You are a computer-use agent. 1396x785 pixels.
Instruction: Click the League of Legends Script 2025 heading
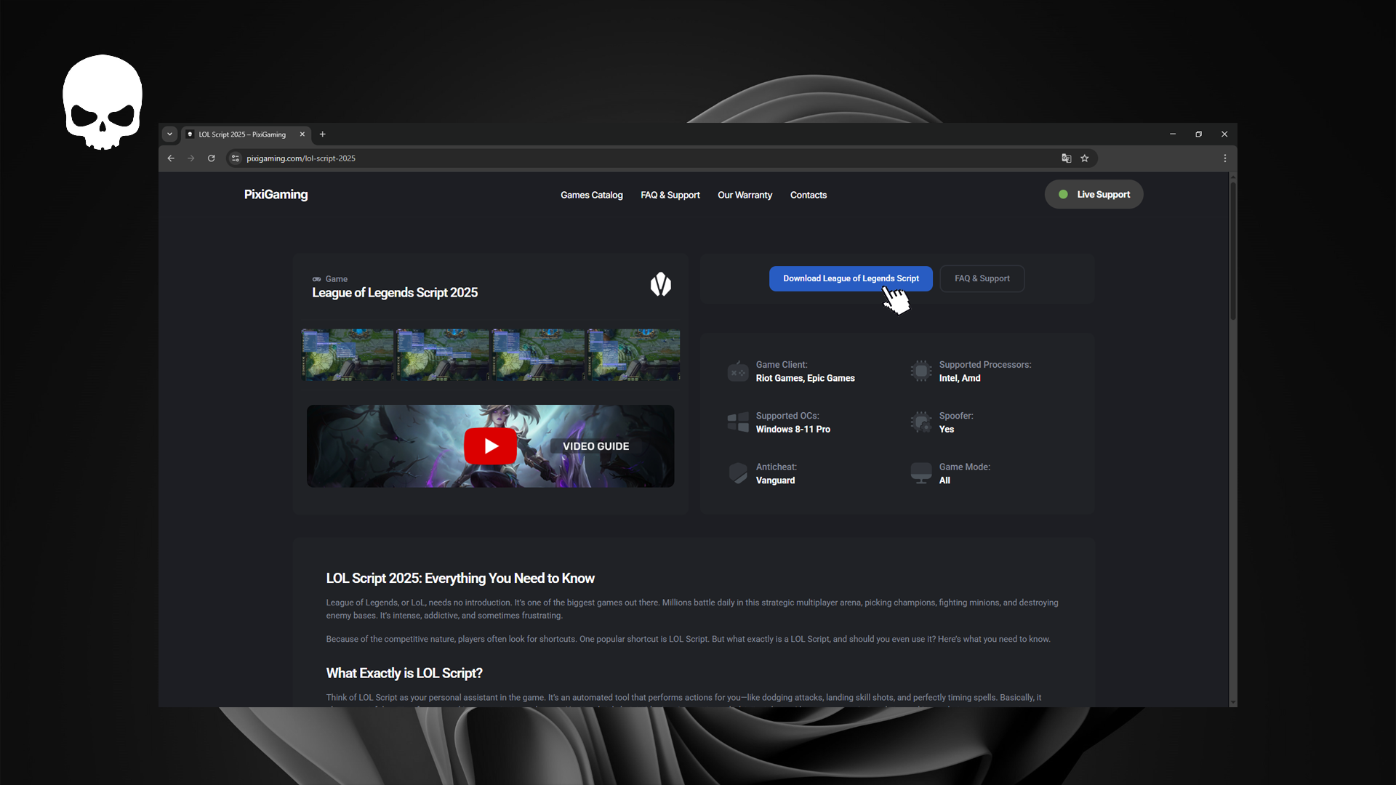point(395,293)
